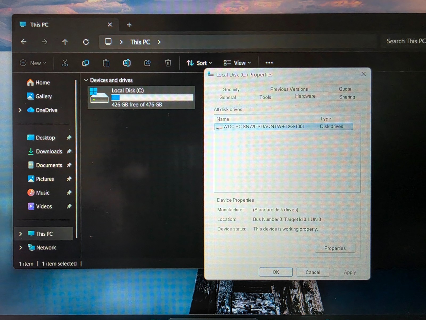426x320 pixels.
Task: Select This PC in the sidebar
Action: pyautogui.click(x=44, y=234)
